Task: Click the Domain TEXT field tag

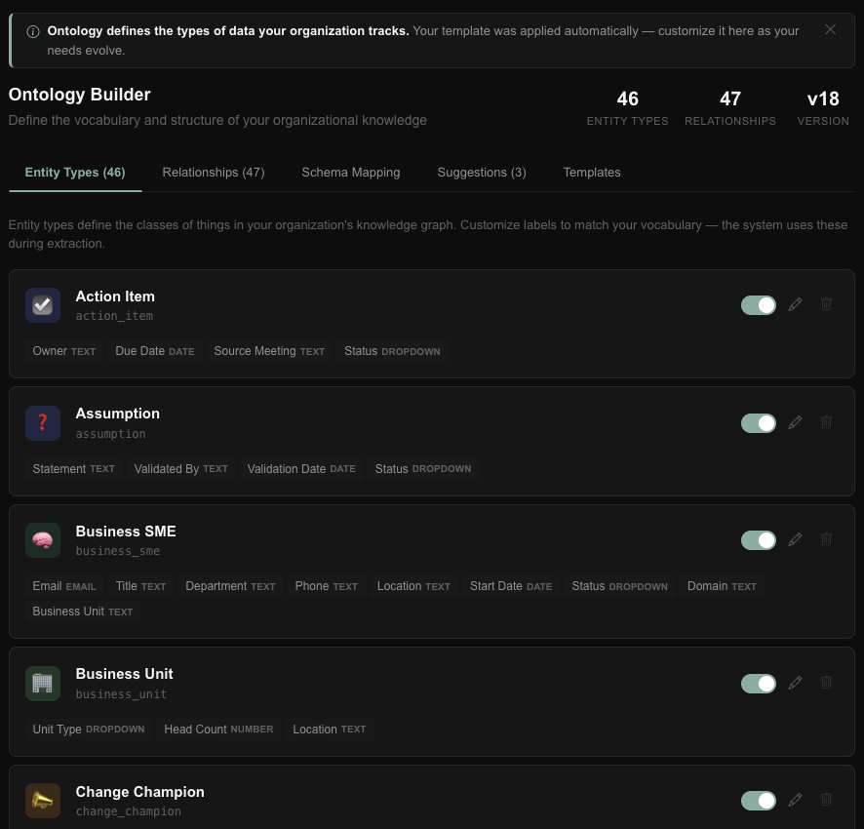Action: click(722, 586)
